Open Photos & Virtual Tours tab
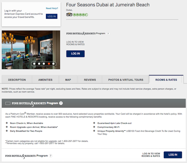The height and width of the screenshot is (163, 187). (126, 80)
